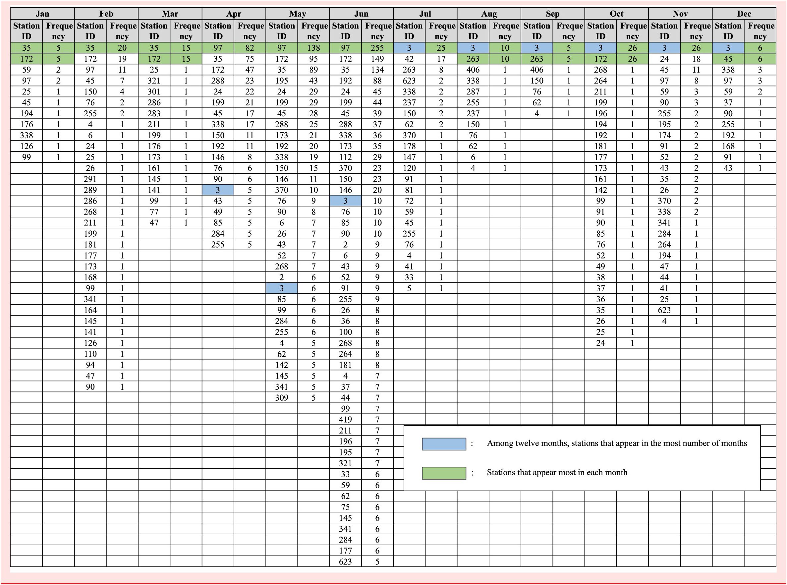787x585 pixels.
Task: Click the Oct month header cell
Action: tap(616, 14)
